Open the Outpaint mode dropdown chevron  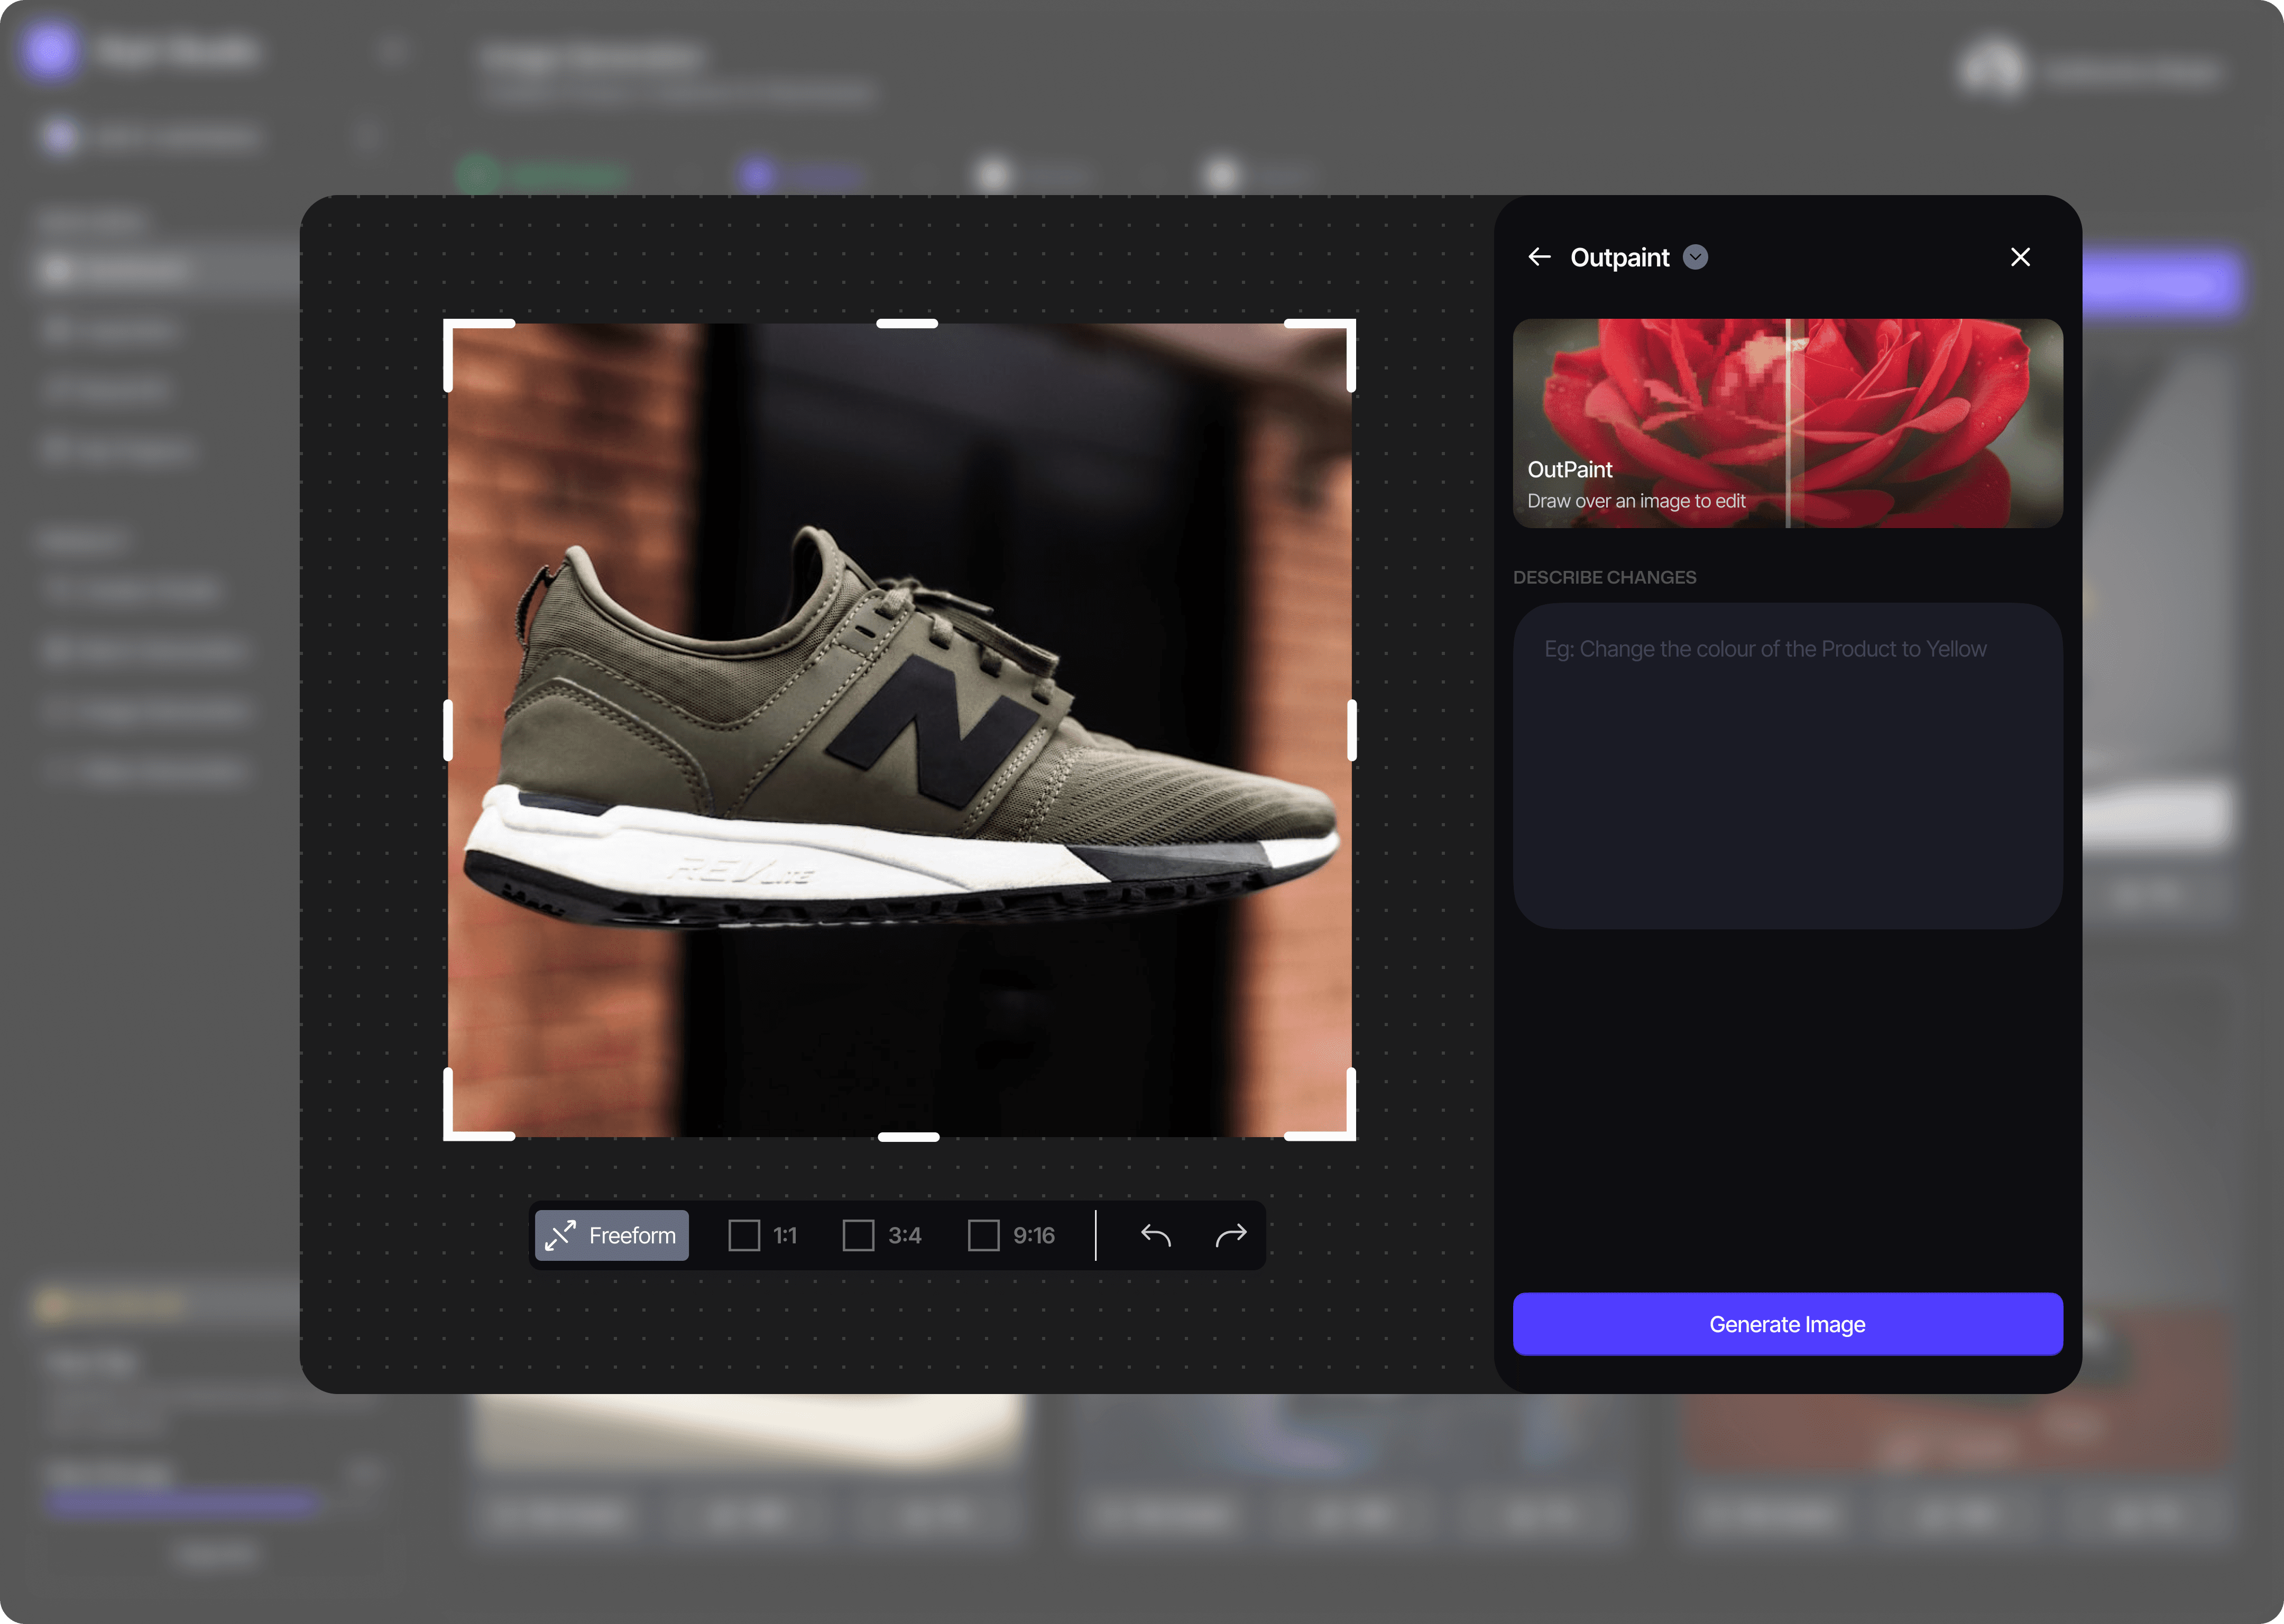[1695, 257]
